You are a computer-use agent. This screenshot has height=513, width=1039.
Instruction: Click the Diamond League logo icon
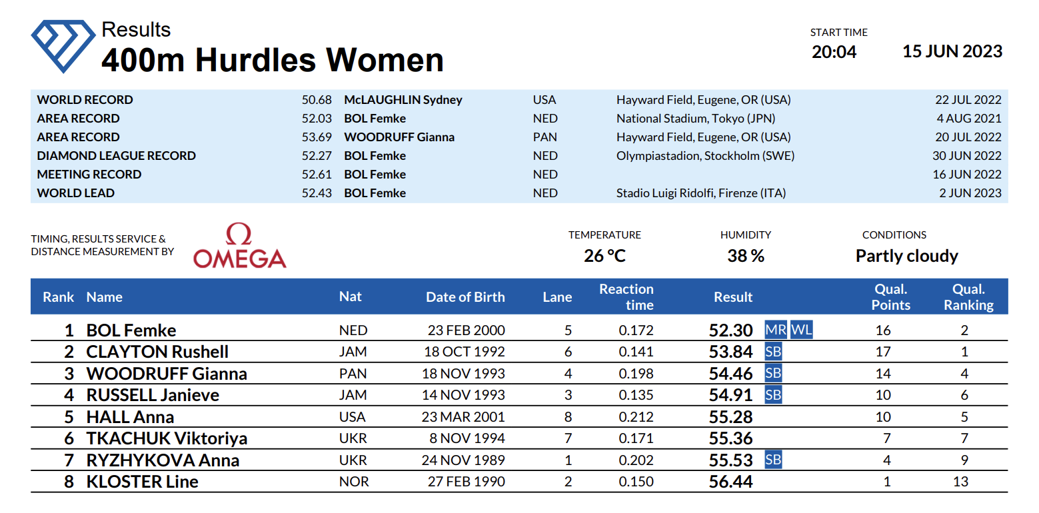click(x=64, y=45)
